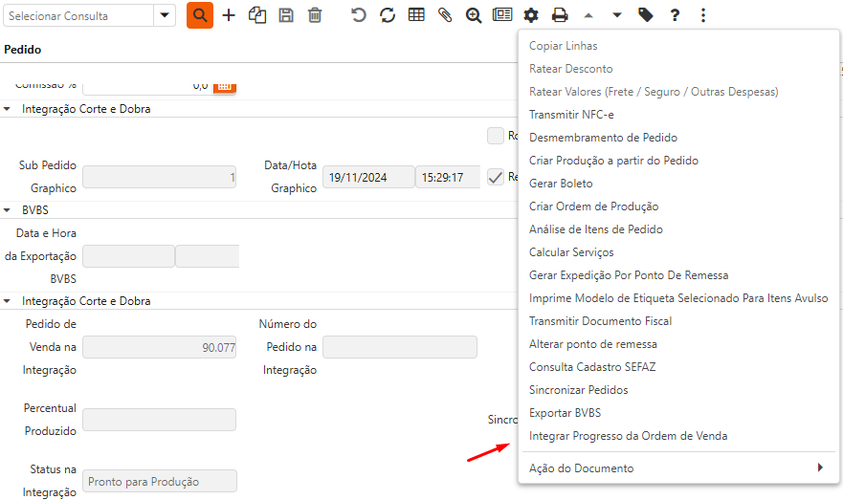Viewport: 843px width, 500px height.
Task: Choose Exportar BVBS from the menu
Action: pos(565,413)
